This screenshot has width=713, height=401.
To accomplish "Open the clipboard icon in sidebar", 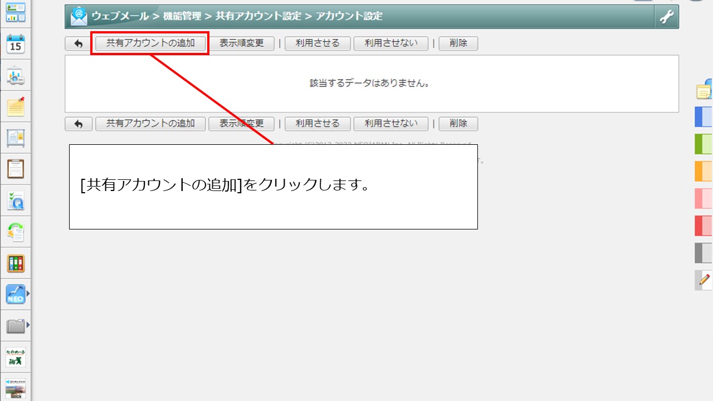I will tap(16, 169).
